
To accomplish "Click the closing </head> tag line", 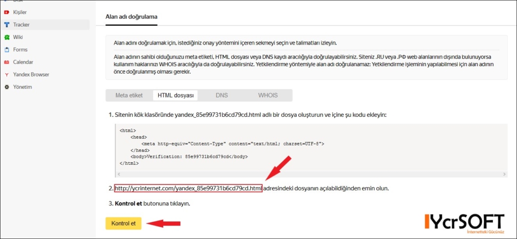I will click(140, 150).
